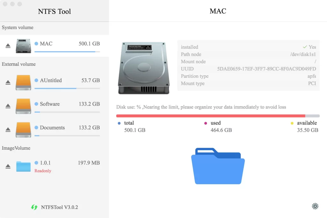Select the Software volume entry

tap(49, 104)
